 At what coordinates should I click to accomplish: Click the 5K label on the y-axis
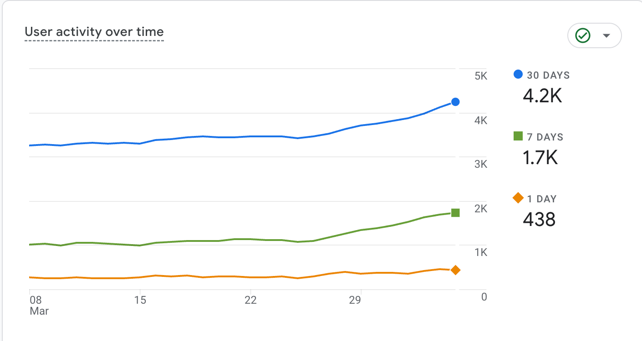coord(481,76)
